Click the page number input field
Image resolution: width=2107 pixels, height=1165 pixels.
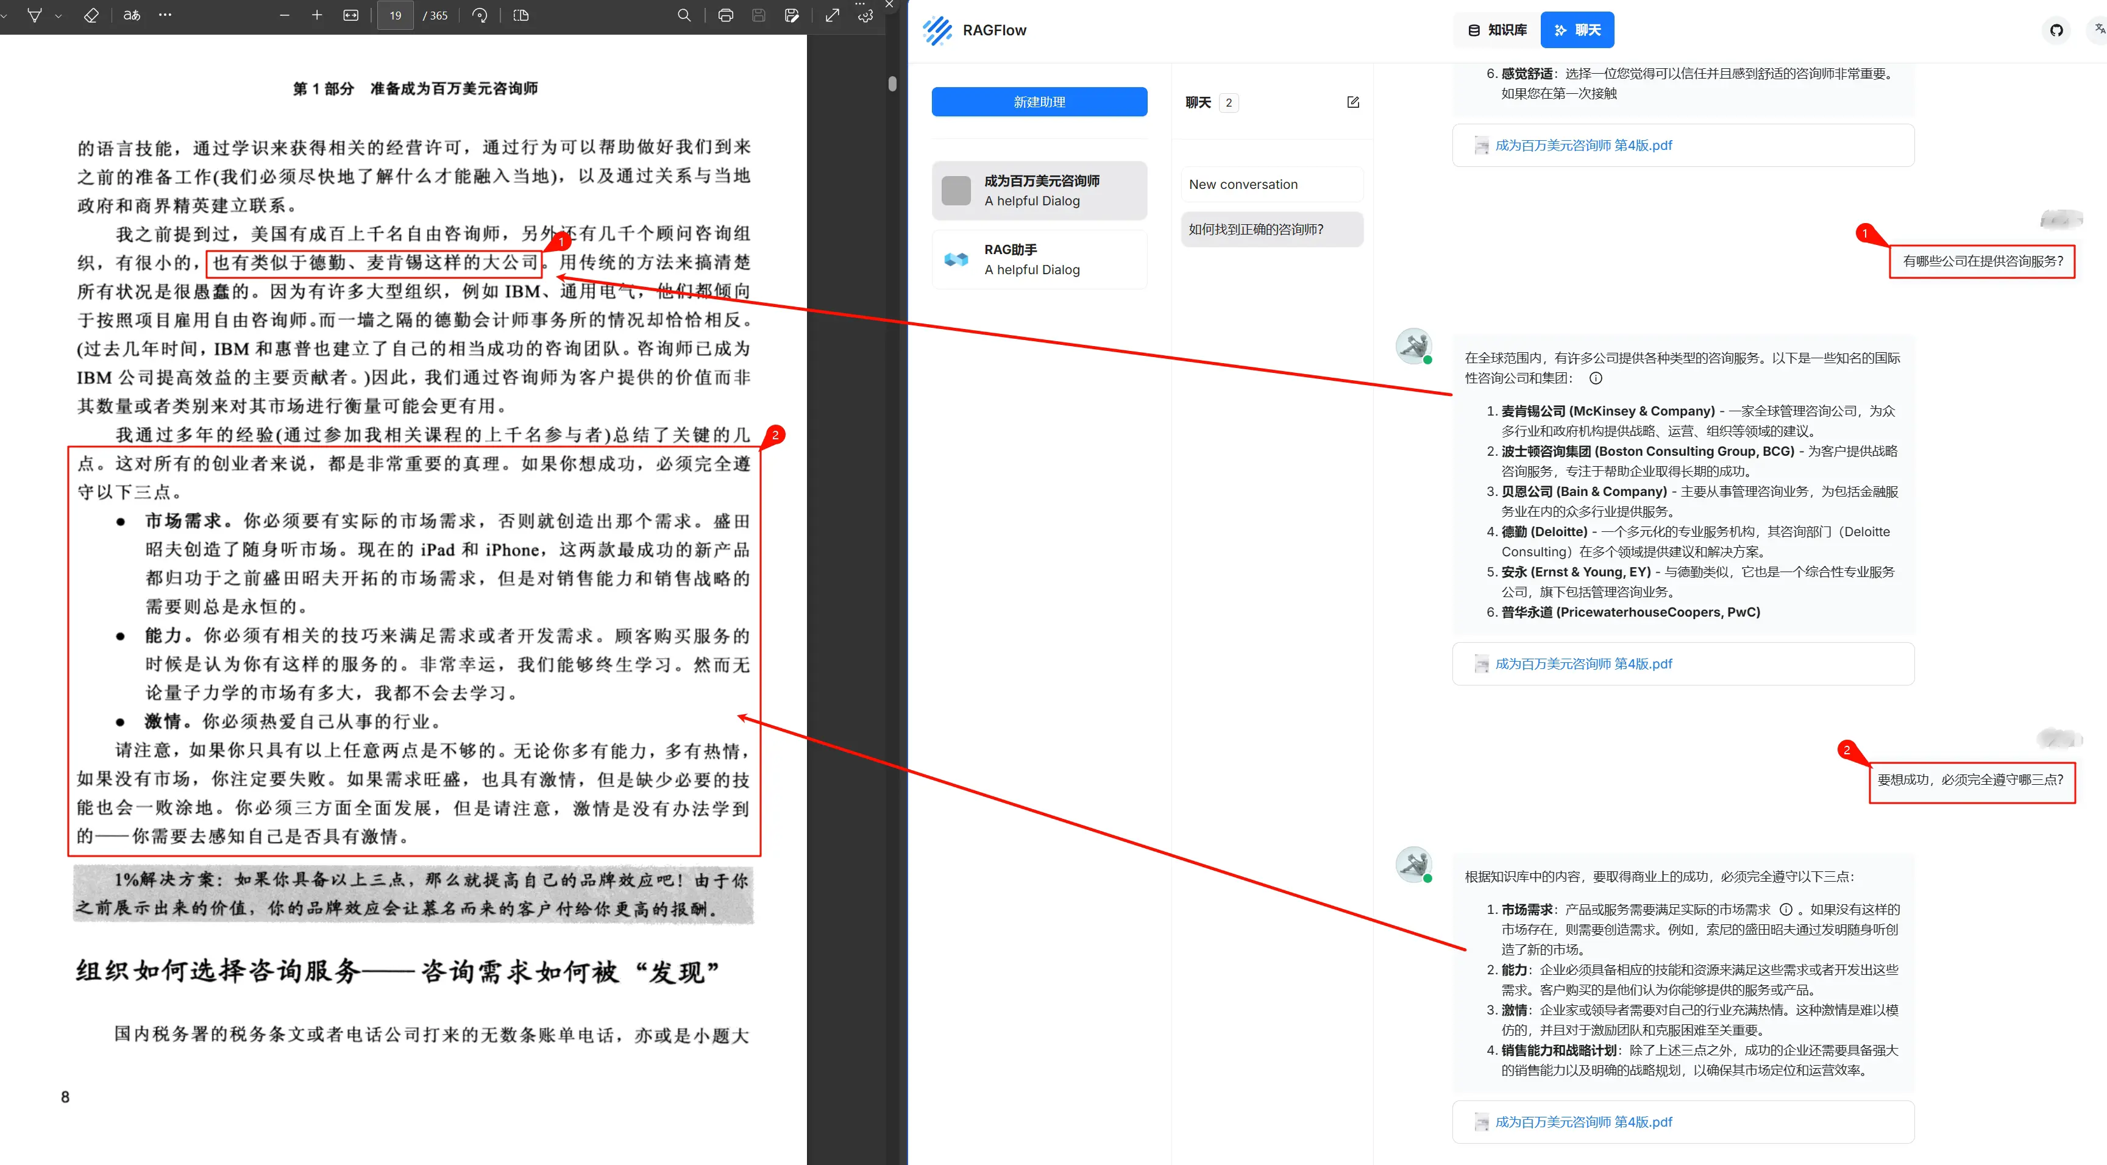(x=396, y=15)
